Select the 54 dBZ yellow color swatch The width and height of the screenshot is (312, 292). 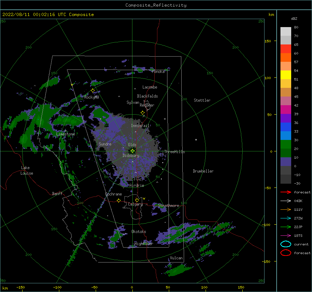coord(286,75)
